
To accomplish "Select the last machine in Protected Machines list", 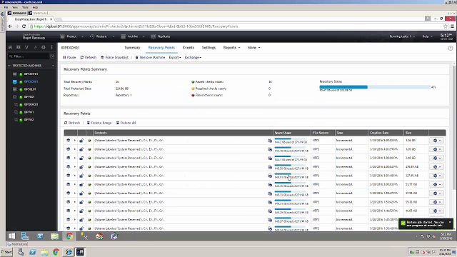I will (x=29, y=119).
